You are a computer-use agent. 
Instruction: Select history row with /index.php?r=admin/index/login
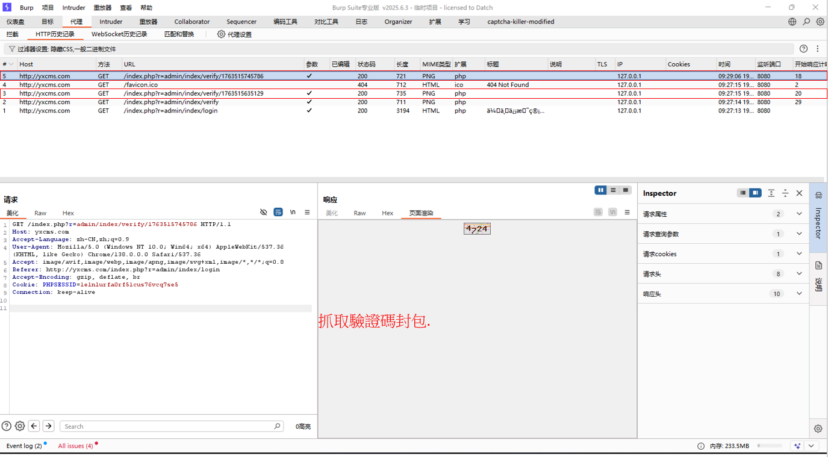414,111
